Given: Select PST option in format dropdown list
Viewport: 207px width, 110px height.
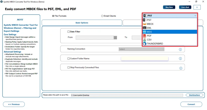Looking at the screenshot, I should point(170,20).
